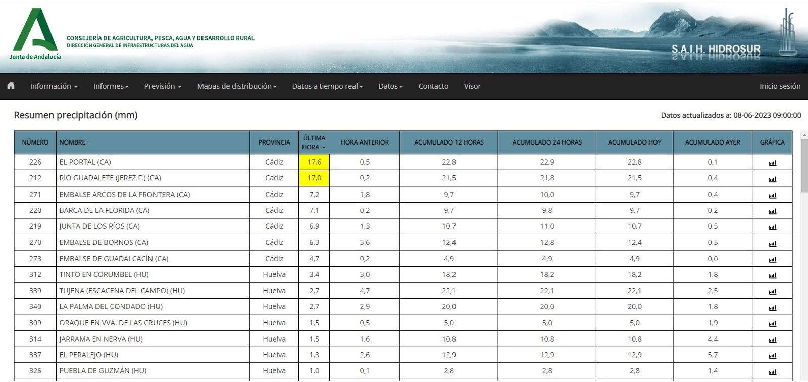
Task: Click station name EMBALSE DE BORNOS (CA)
Action: 104,243
